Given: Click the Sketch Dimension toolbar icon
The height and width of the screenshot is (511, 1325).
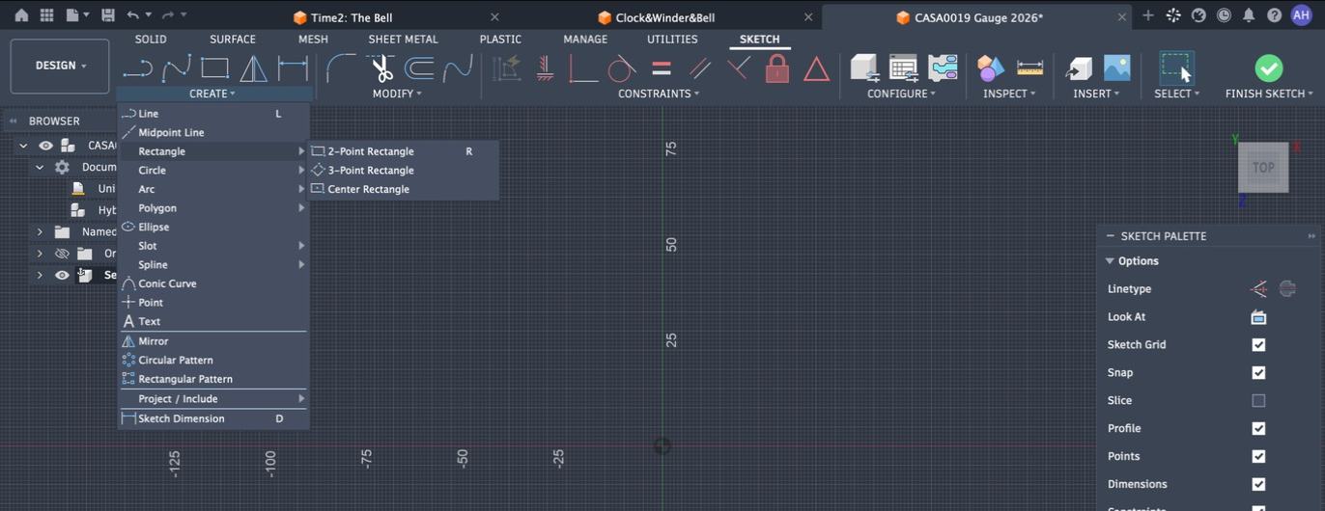Looking at the screenshot, I should pos(293,67).
